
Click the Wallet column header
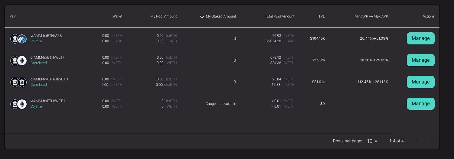[x=117, y=16]
